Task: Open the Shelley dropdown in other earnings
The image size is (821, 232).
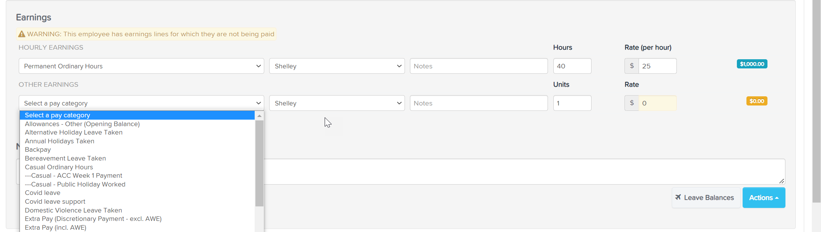Action: tap(337, 103)
